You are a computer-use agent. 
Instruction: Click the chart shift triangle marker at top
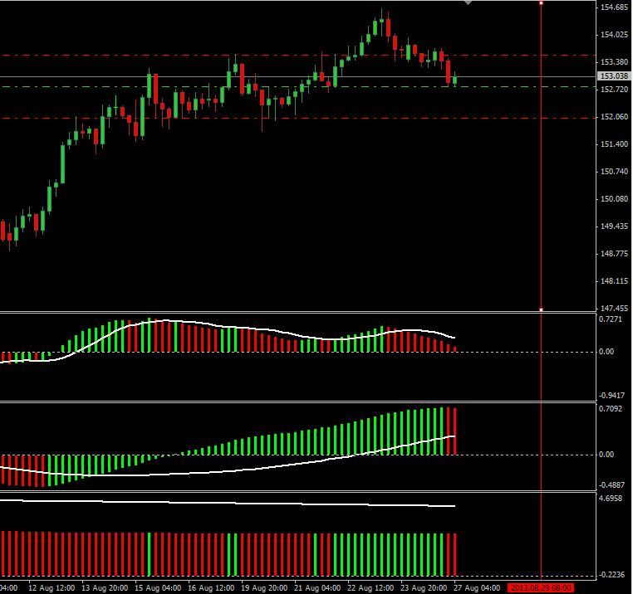(x=469, y=2)
